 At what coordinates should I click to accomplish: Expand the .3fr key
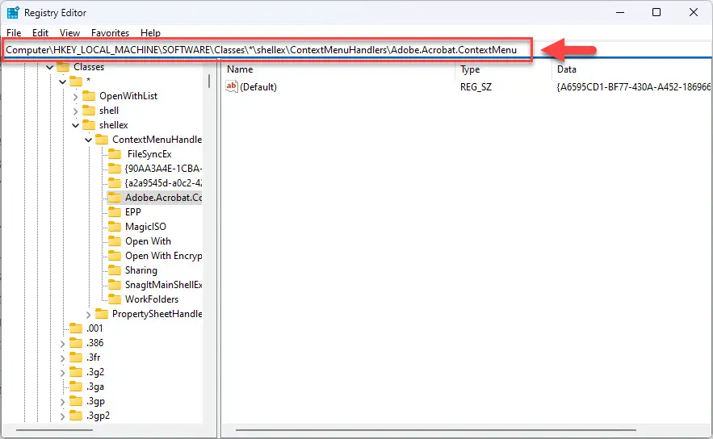pyautogui.click(x=63, y=358)
